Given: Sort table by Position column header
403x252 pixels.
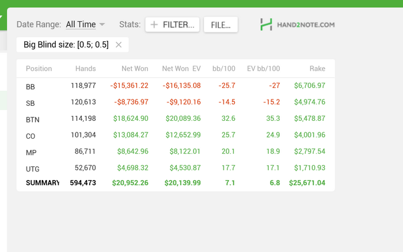Looking at the screenshot, I should point(39,68).
